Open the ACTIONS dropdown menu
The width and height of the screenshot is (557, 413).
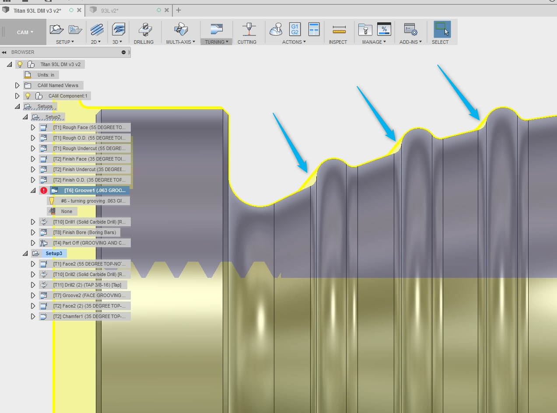click(294, 42)
